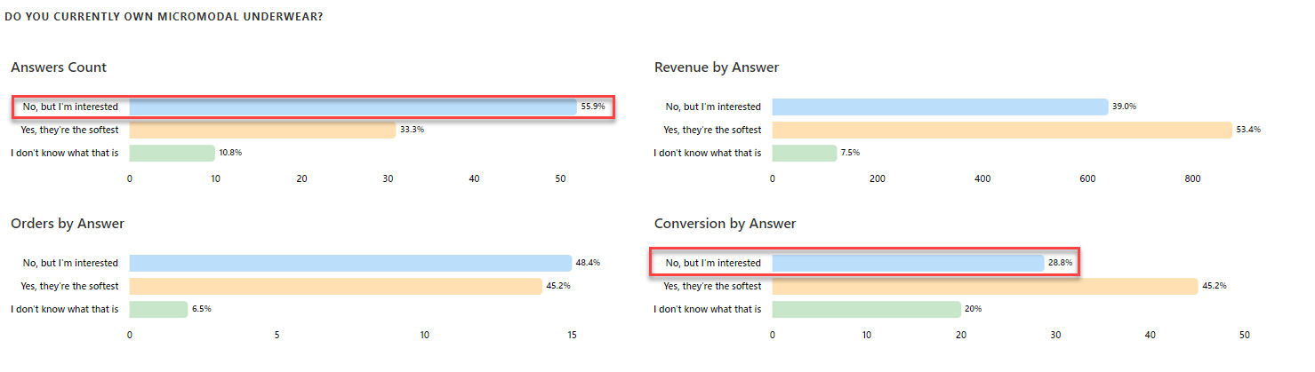The width and height of the screenshot is (1315, 372).
Task: Click the blue 28.8% bar in Conversion chart
Action: point(908,263)
